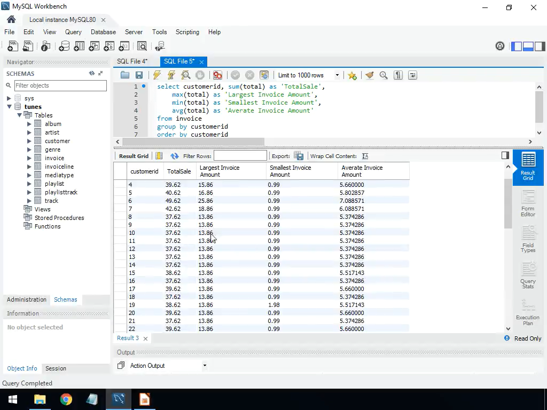Toggle wrap cell content

pyautogui.click(x=365, y=156)
